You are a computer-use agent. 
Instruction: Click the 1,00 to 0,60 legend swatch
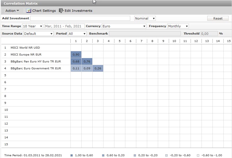tap(72, 155)
